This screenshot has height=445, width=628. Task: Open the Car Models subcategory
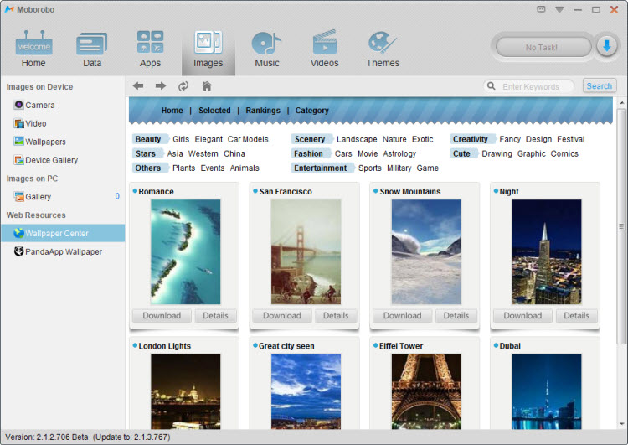pos(248,139)
